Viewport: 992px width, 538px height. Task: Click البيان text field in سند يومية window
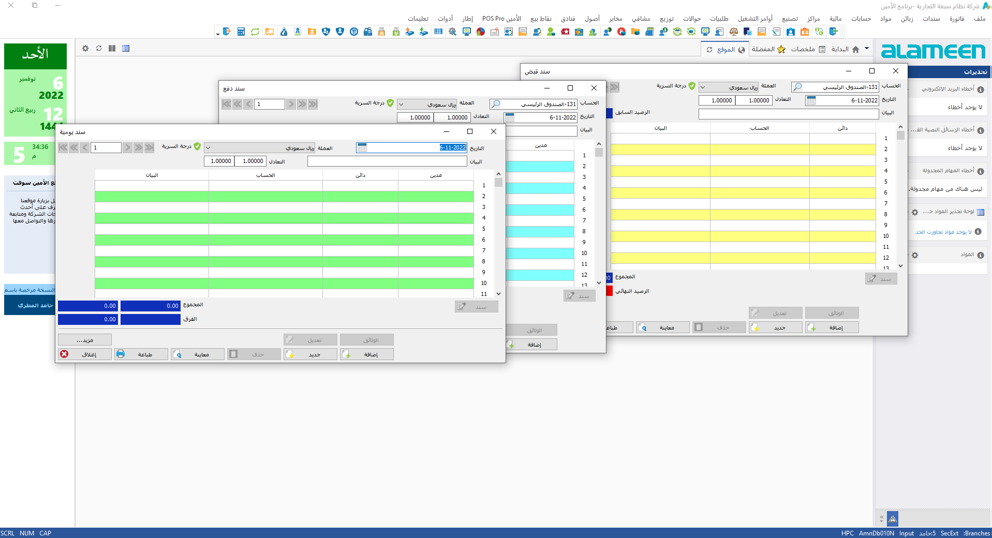(387, 161)
